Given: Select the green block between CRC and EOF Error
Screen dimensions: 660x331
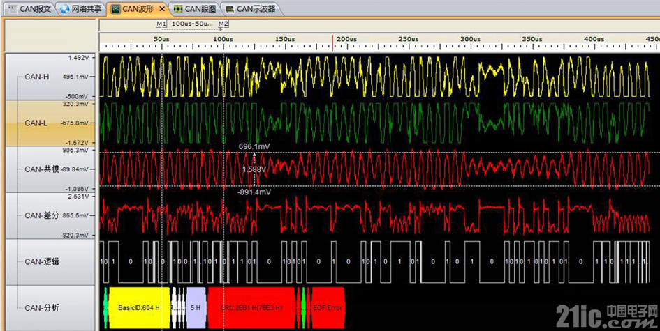Looking at the screenshot, I should pyautogui.click(x=302, y=308).
